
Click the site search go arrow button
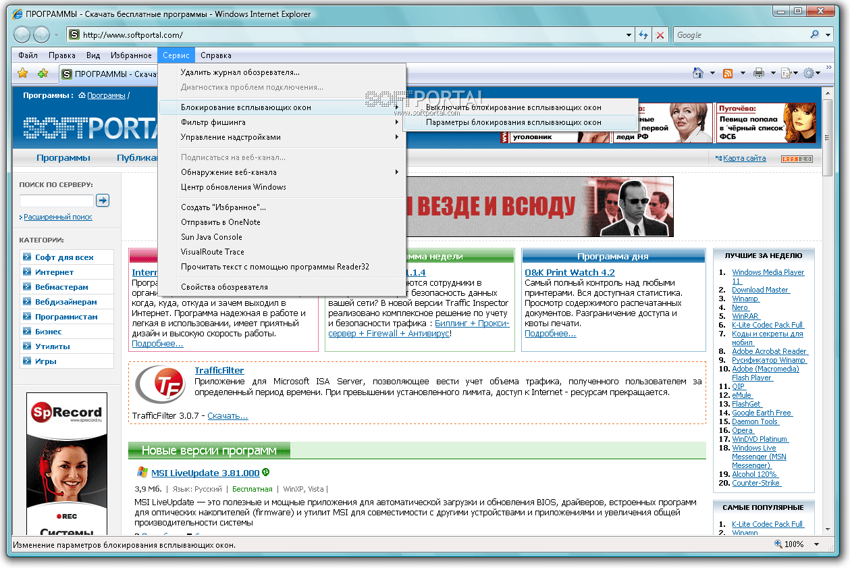tap(103, 200)
